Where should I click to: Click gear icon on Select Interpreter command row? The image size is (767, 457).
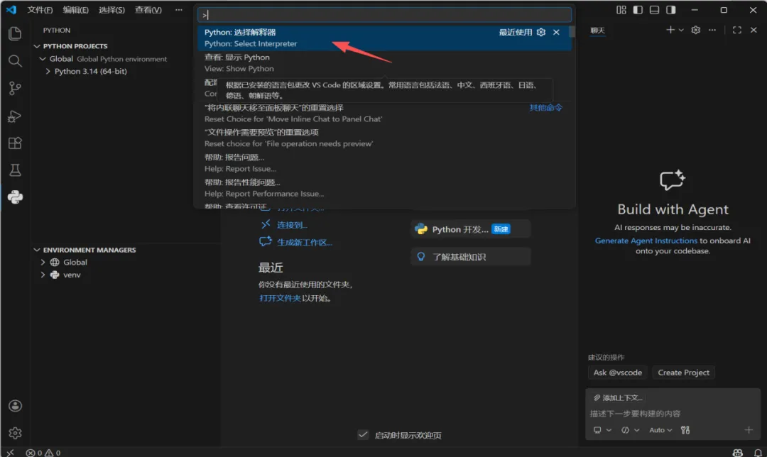[541, 32]
